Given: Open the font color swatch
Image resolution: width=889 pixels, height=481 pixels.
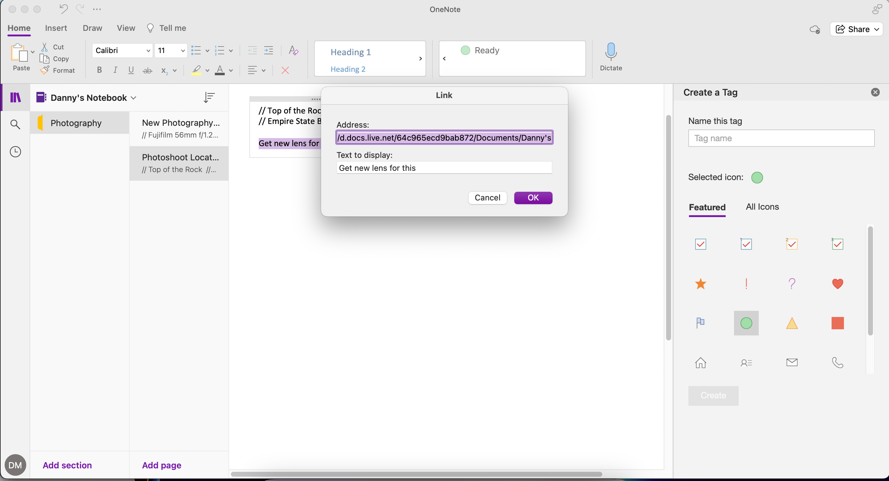Looking at the screenshot, I should 220,70.
